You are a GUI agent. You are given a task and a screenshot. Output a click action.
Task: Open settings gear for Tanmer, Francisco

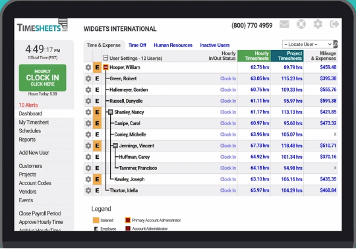coord(88,168)
